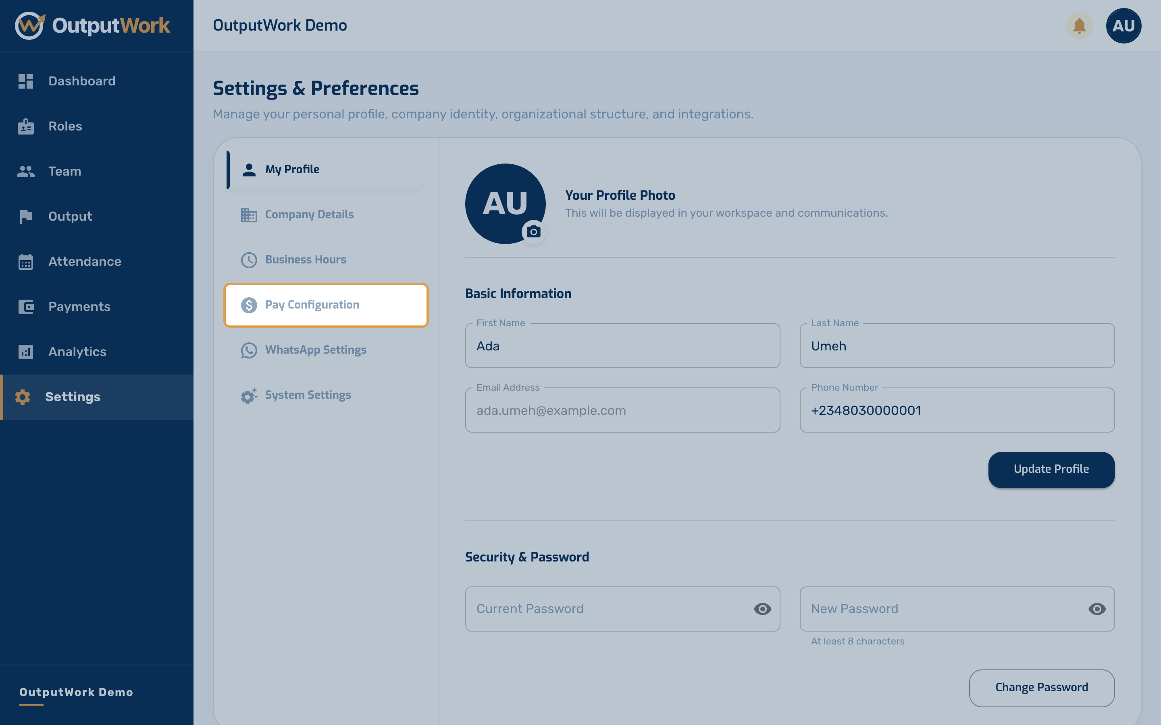
Task: Focus the New Password field
Action: 957,609
